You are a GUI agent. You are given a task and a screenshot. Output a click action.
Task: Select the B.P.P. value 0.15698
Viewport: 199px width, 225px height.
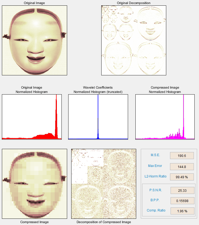(182, 201)
